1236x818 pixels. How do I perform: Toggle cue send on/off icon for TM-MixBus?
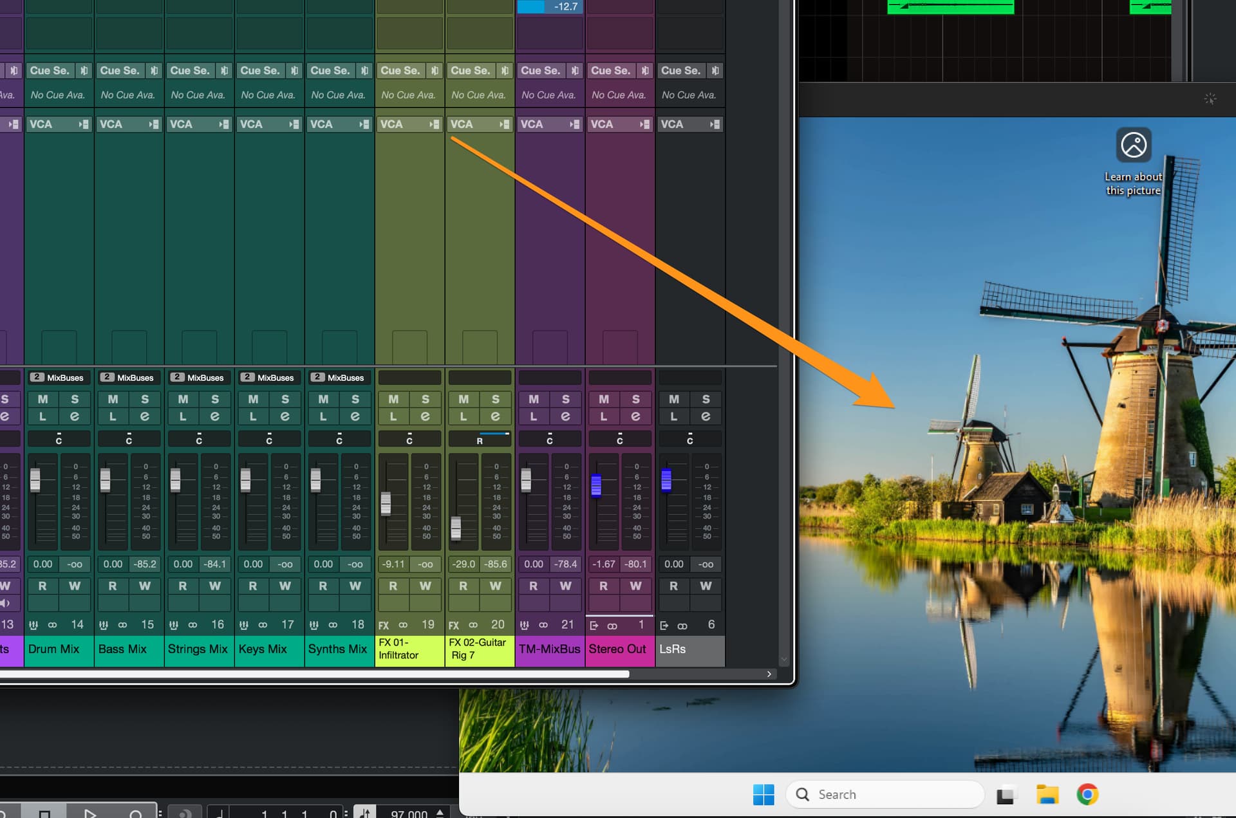tap(575, 70)
